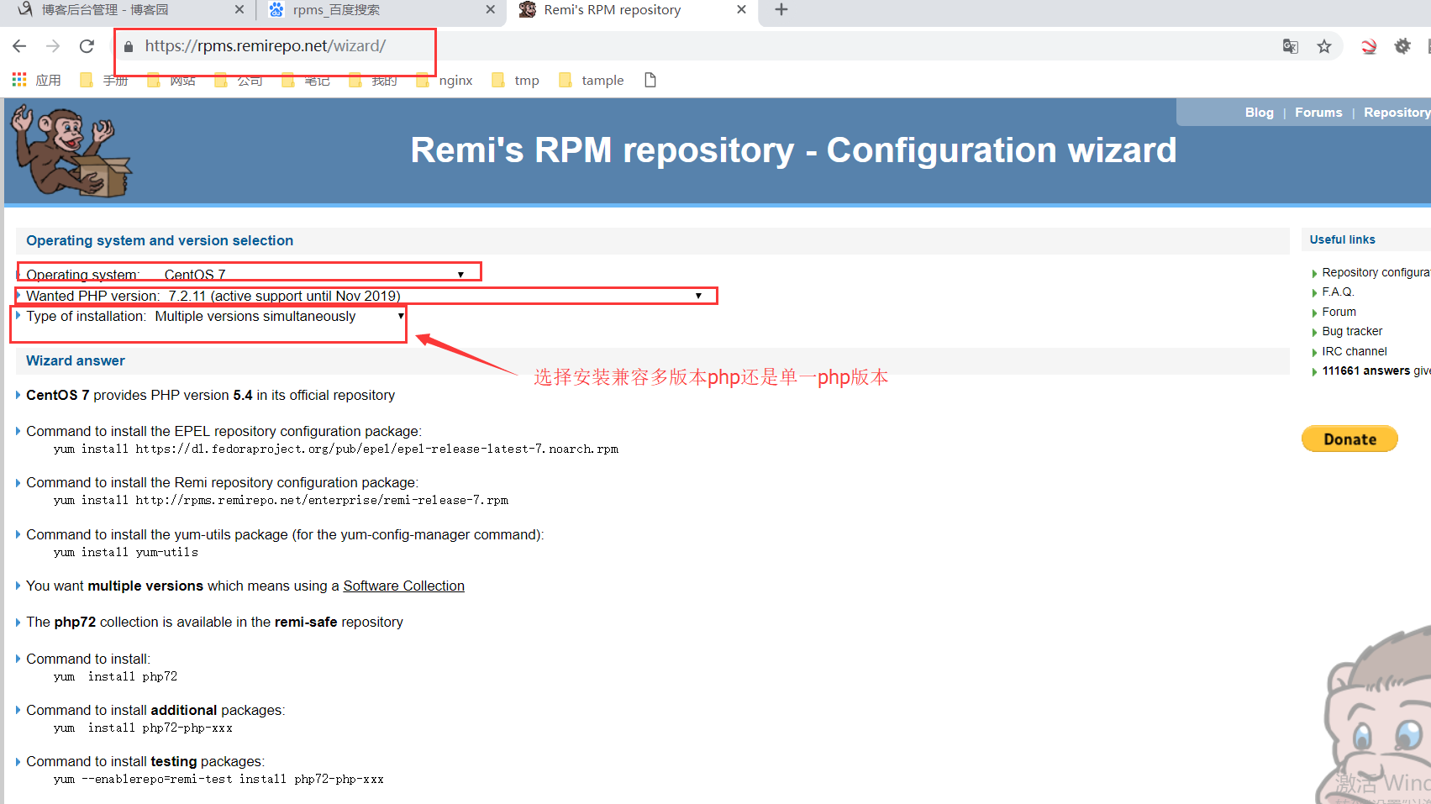The width and height of the screenshot is (1431, 804).
Task: Click the 'yum install php72-php-xxx' command
Action: [143, 728]
